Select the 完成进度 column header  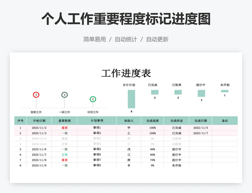(152, 121)
